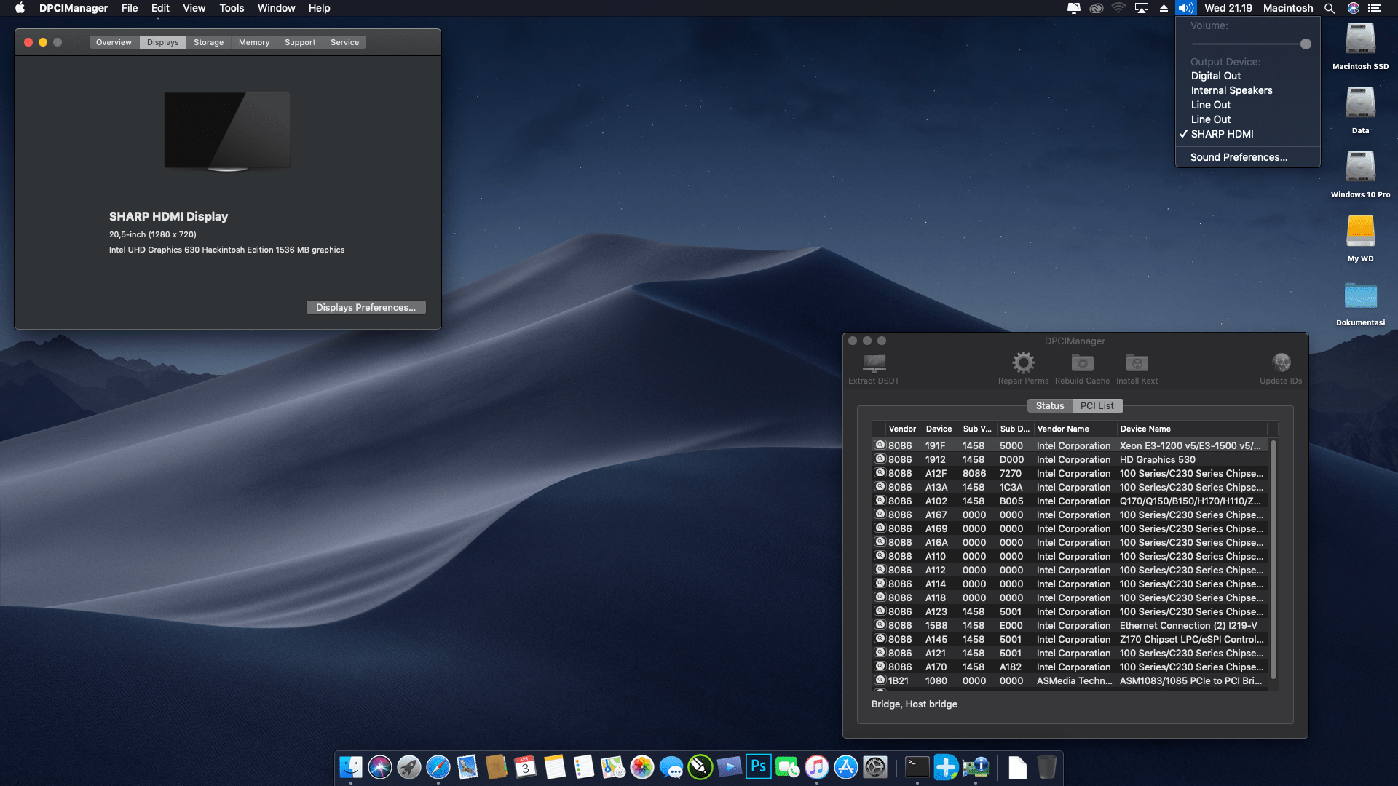Select the Xeon E3-1200 v5 row
This screenshot has width=1398, height=786.
point(1070,445)
